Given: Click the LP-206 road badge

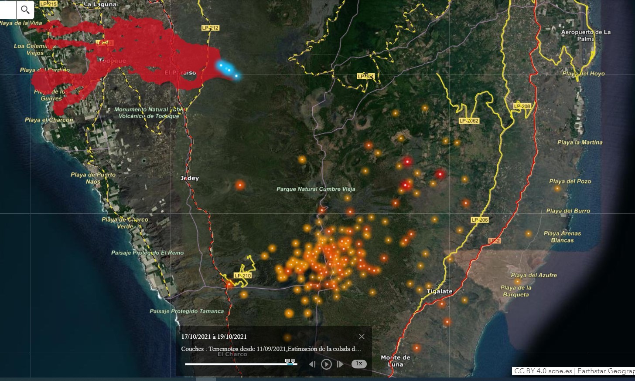Looking at the screenshot, I should [x=479, y=220].
